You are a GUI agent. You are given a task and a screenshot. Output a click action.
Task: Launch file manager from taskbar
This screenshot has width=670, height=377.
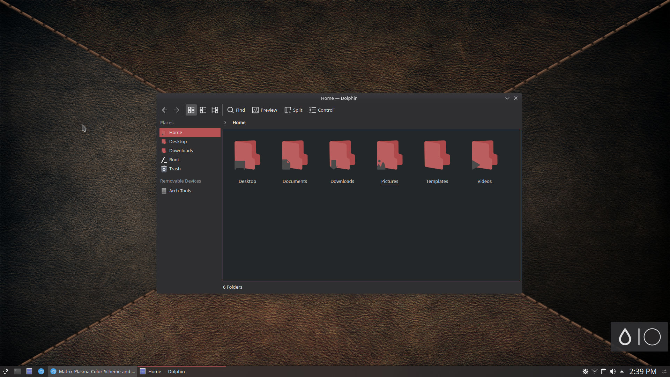29,371
